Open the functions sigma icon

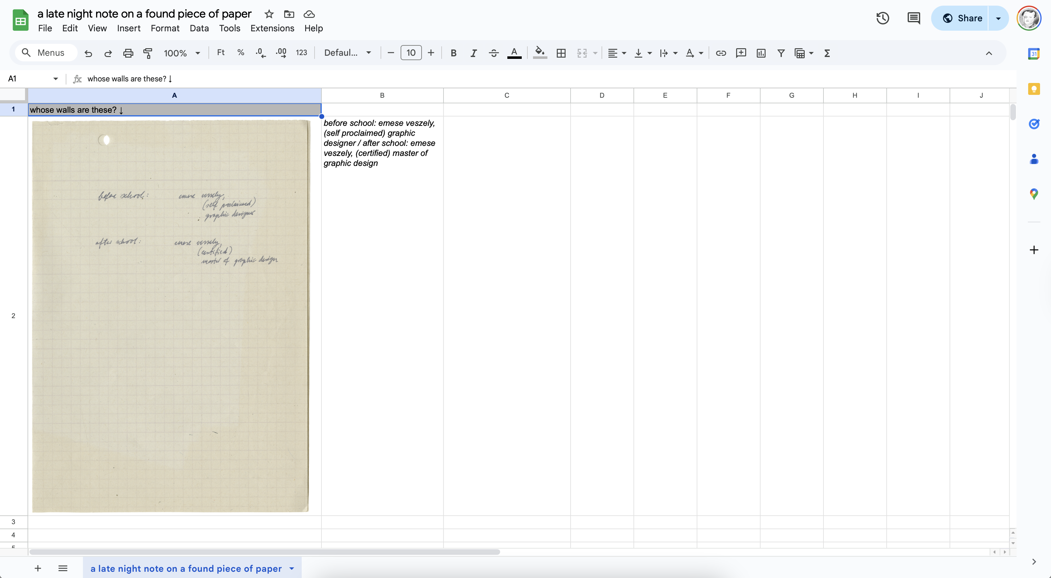pos(827,53)
